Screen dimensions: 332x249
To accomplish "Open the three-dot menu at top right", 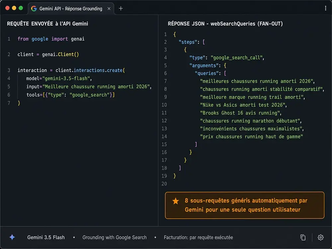I will [325, 8].
